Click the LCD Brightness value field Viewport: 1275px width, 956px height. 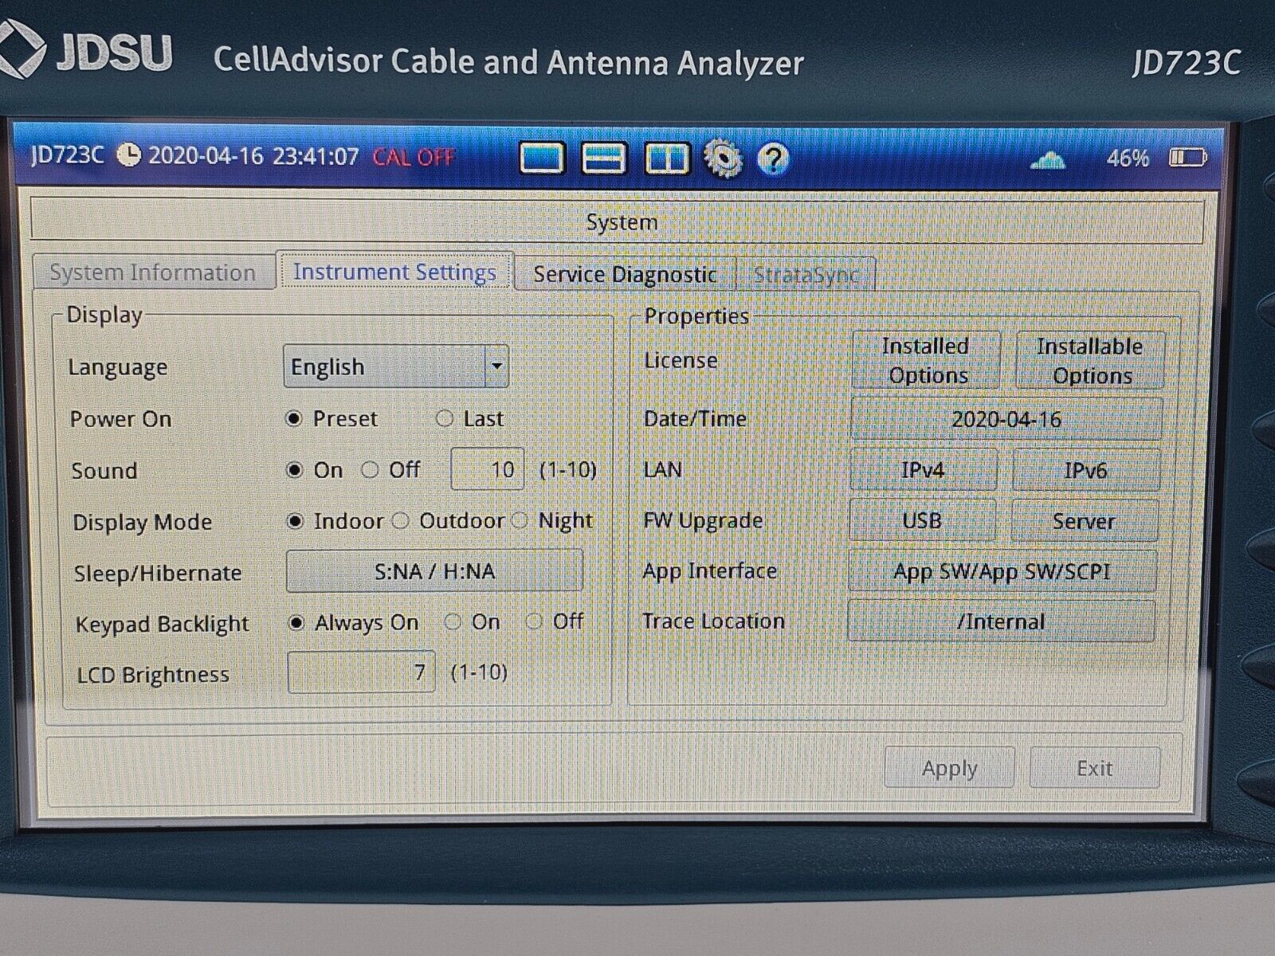tap(360, 673)
